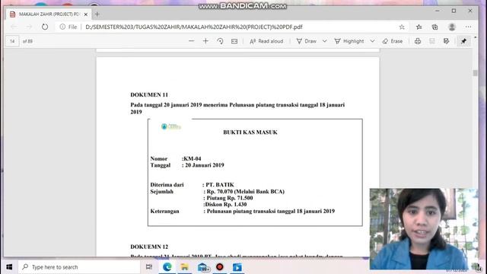
Task: Click the DOKUEMN 12 heading
Action: click(149, 247)
